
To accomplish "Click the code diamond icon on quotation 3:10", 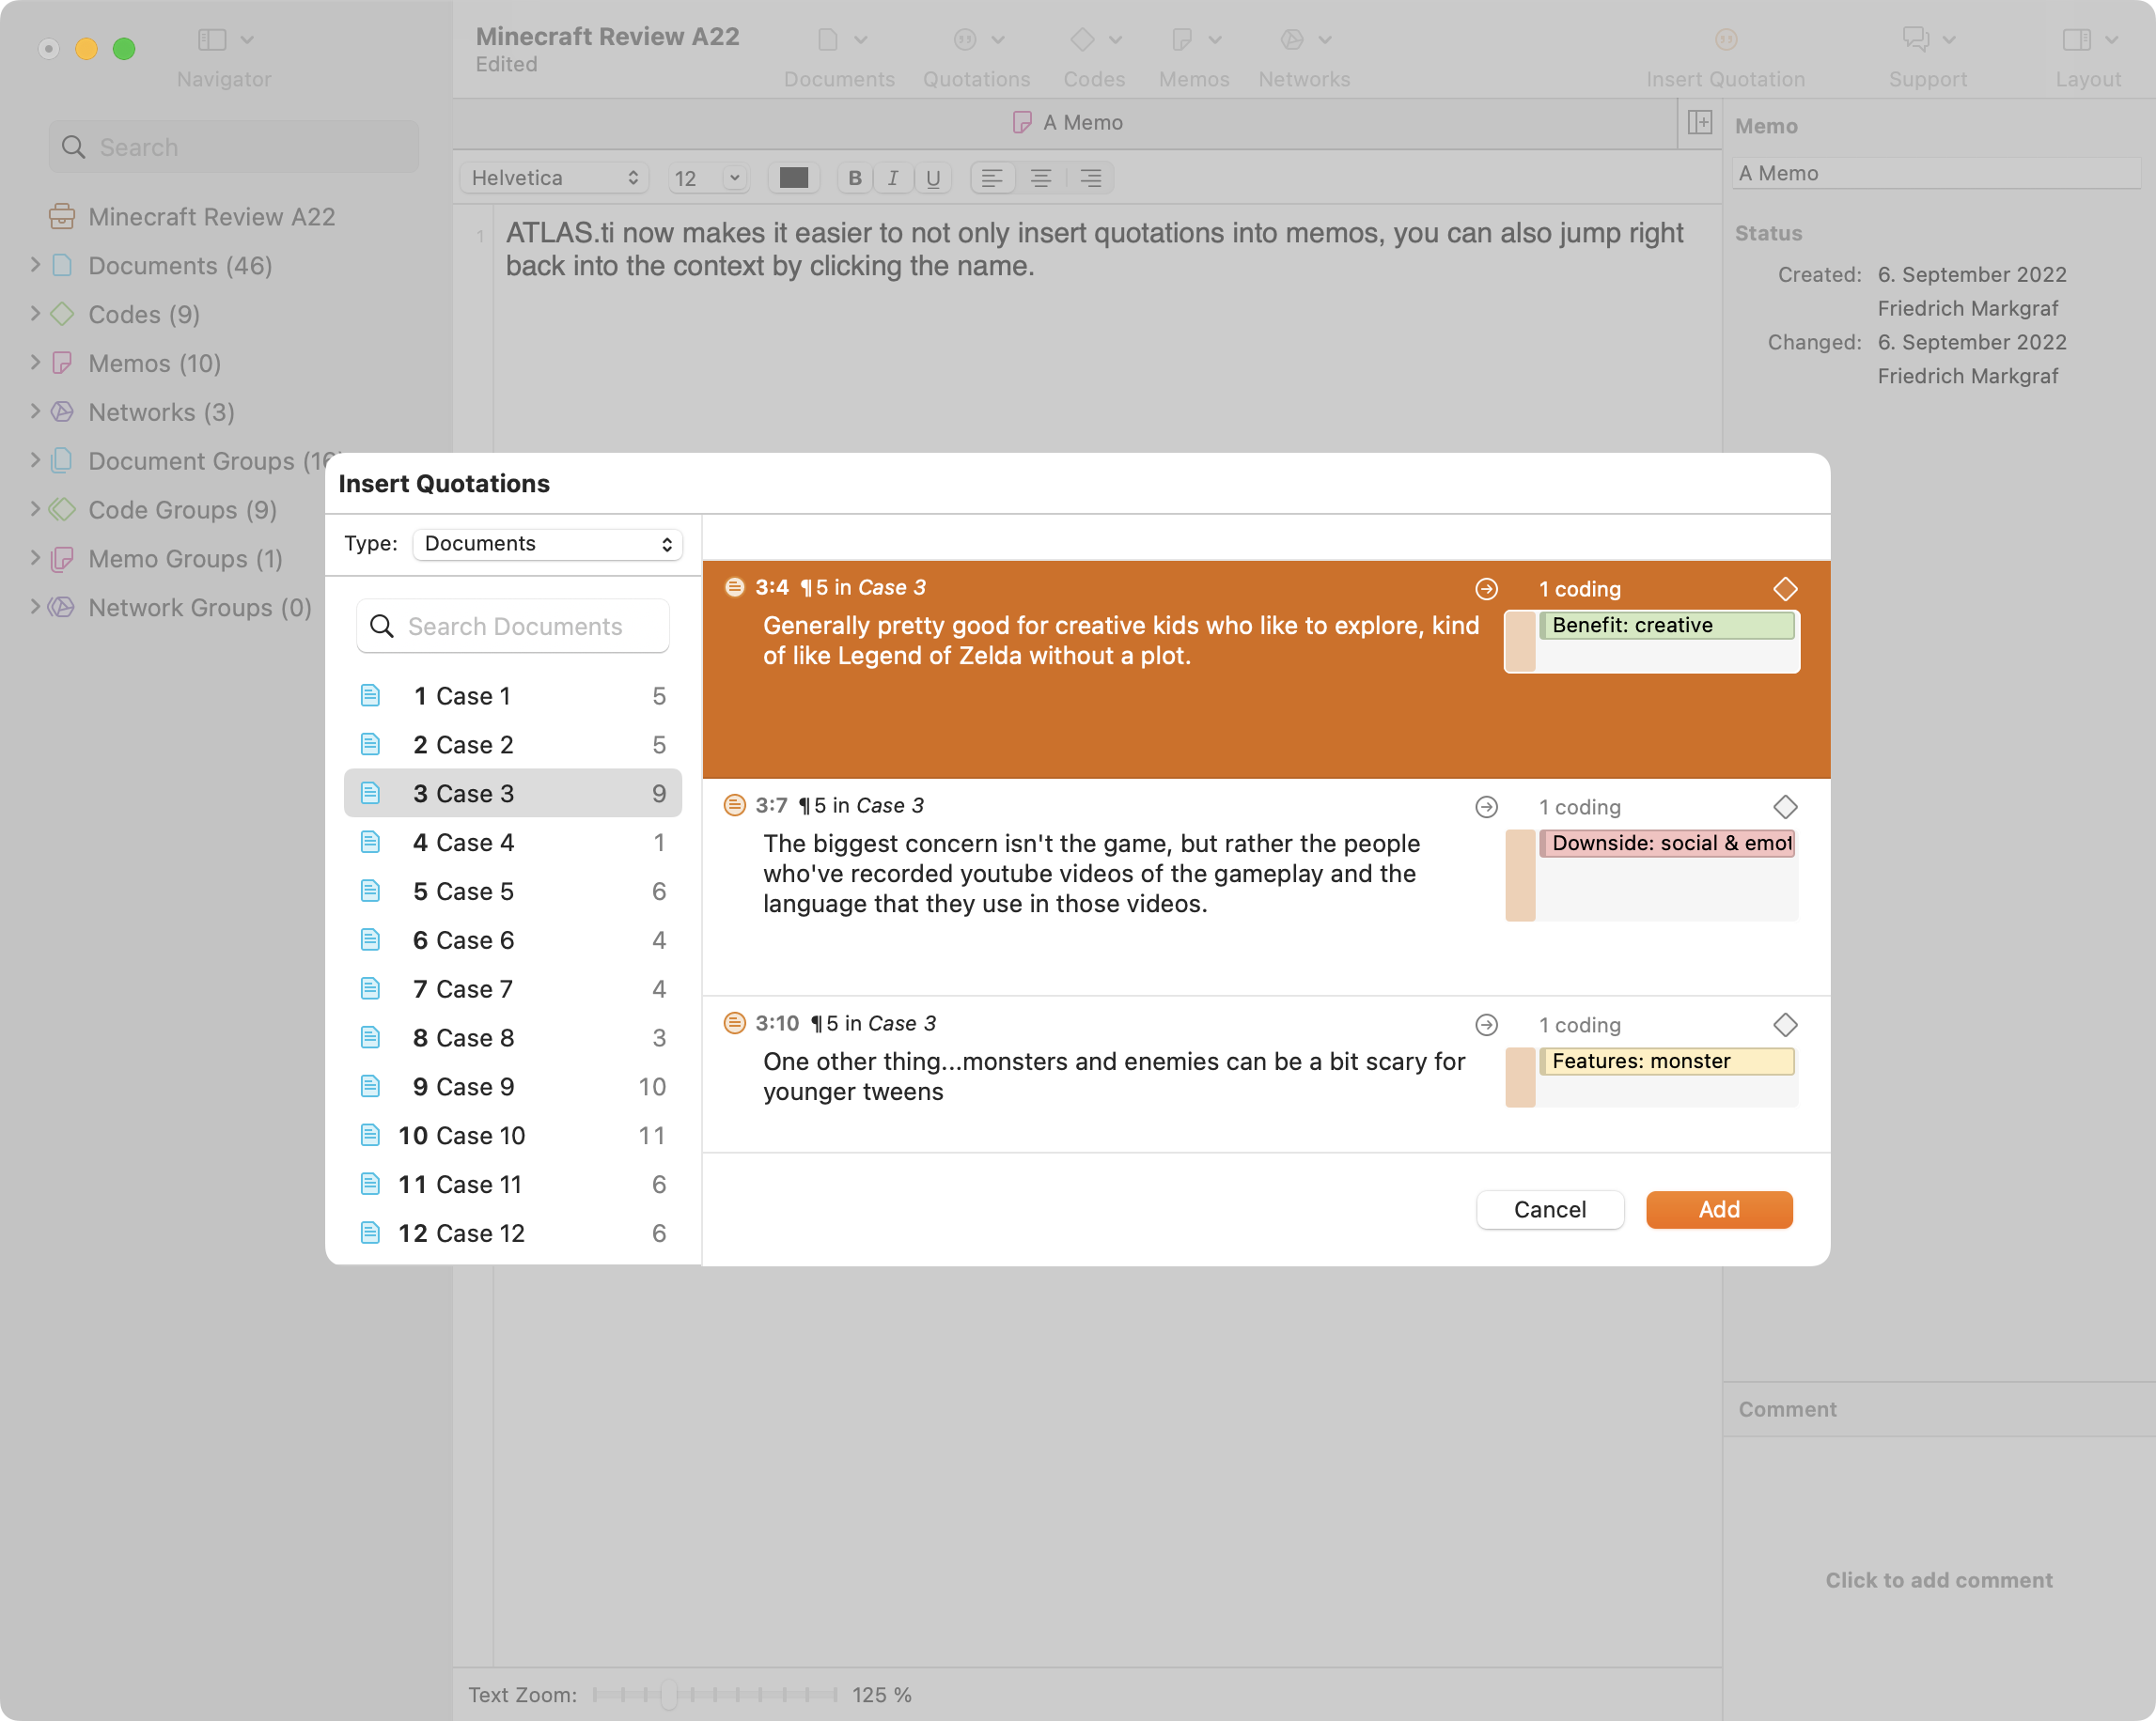I will pos(1784,1024).
